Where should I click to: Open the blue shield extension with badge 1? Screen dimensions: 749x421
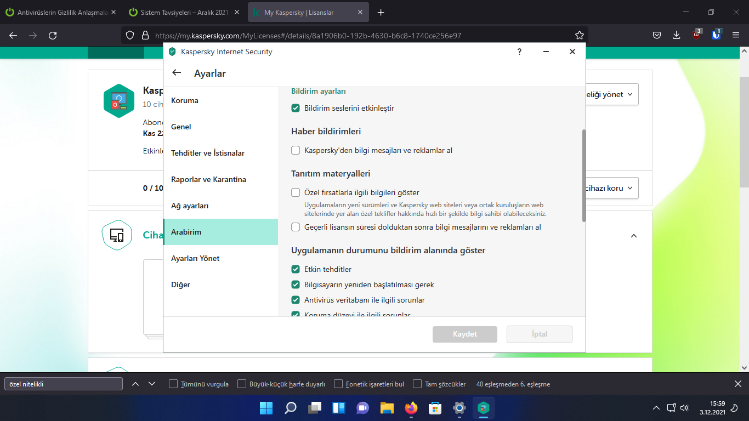click(716, 35)
